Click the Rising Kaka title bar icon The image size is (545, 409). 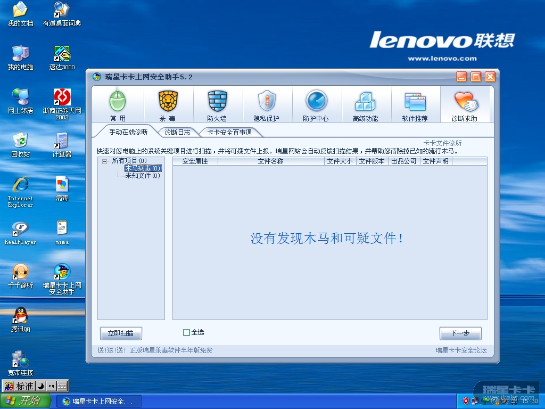coord(97,77)
